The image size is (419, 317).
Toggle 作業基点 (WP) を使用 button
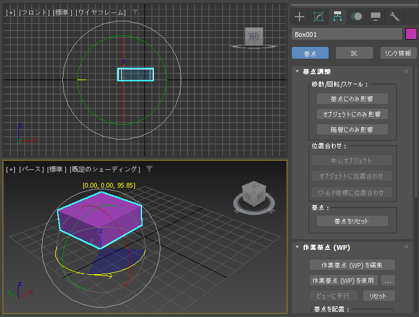[344, 280]
